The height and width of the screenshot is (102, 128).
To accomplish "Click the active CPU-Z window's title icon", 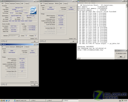I will [x=1, y=44].
